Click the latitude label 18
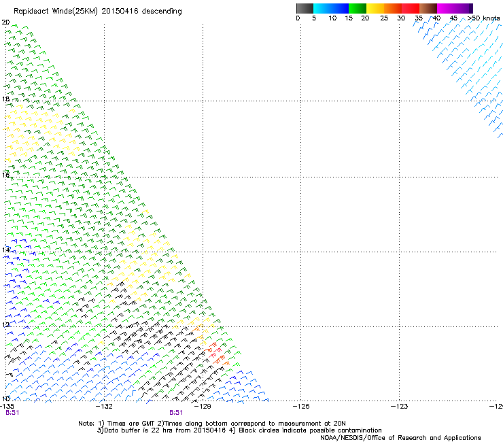 [5, 99]
